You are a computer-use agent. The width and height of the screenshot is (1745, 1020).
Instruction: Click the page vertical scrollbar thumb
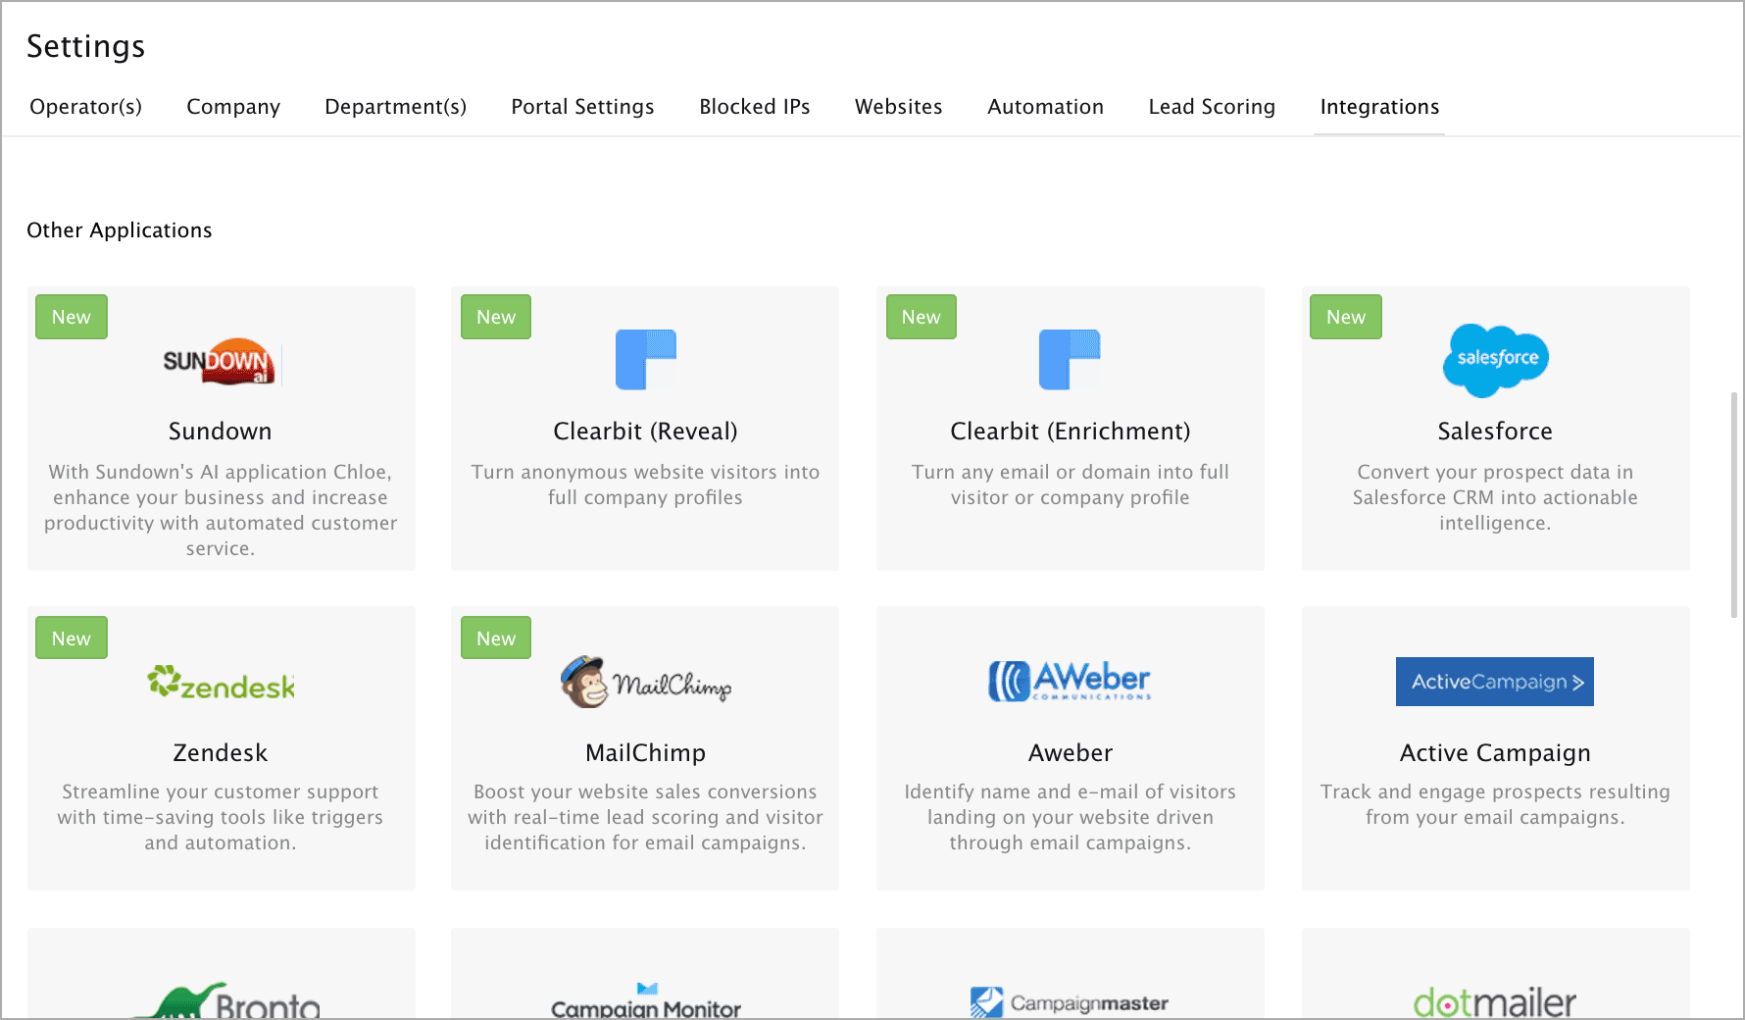(x=1734, y=505)
